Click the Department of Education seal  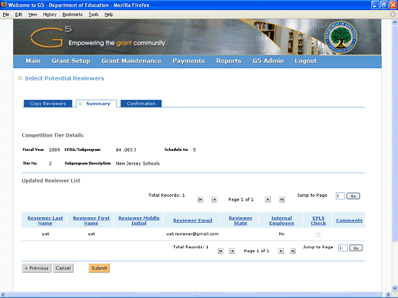(x=341, y=37)
